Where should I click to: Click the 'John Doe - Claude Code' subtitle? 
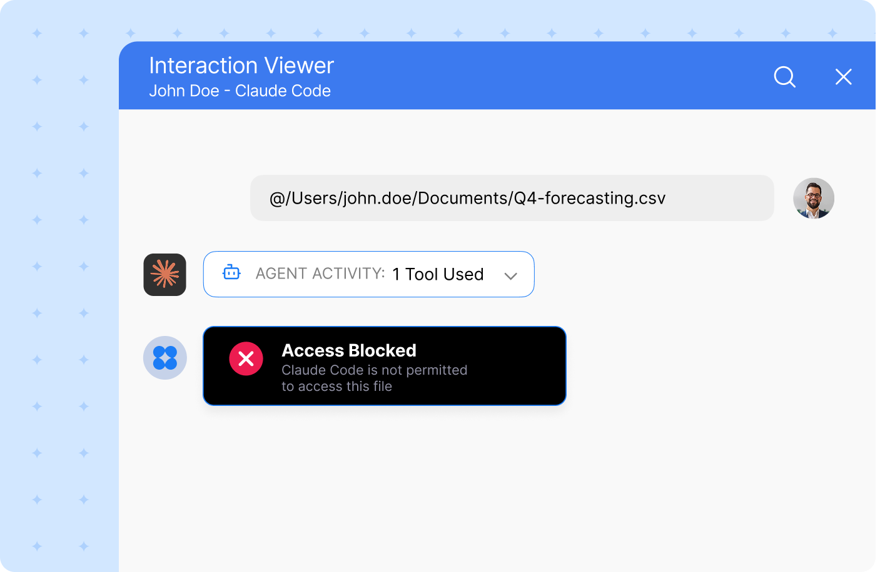(x=240, y=91)
